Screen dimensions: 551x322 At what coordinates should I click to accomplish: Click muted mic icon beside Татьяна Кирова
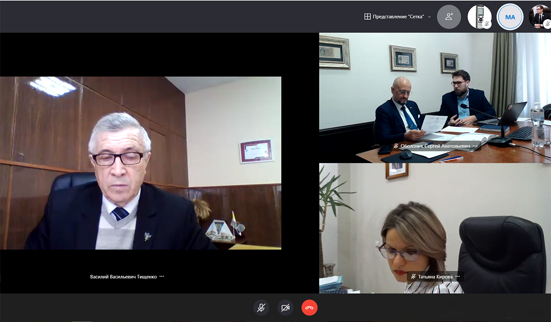pos(413,277)
